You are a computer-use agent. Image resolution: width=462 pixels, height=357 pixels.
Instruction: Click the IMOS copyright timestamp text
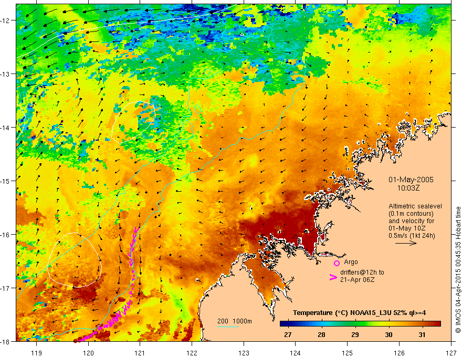[x=458, y=270]
